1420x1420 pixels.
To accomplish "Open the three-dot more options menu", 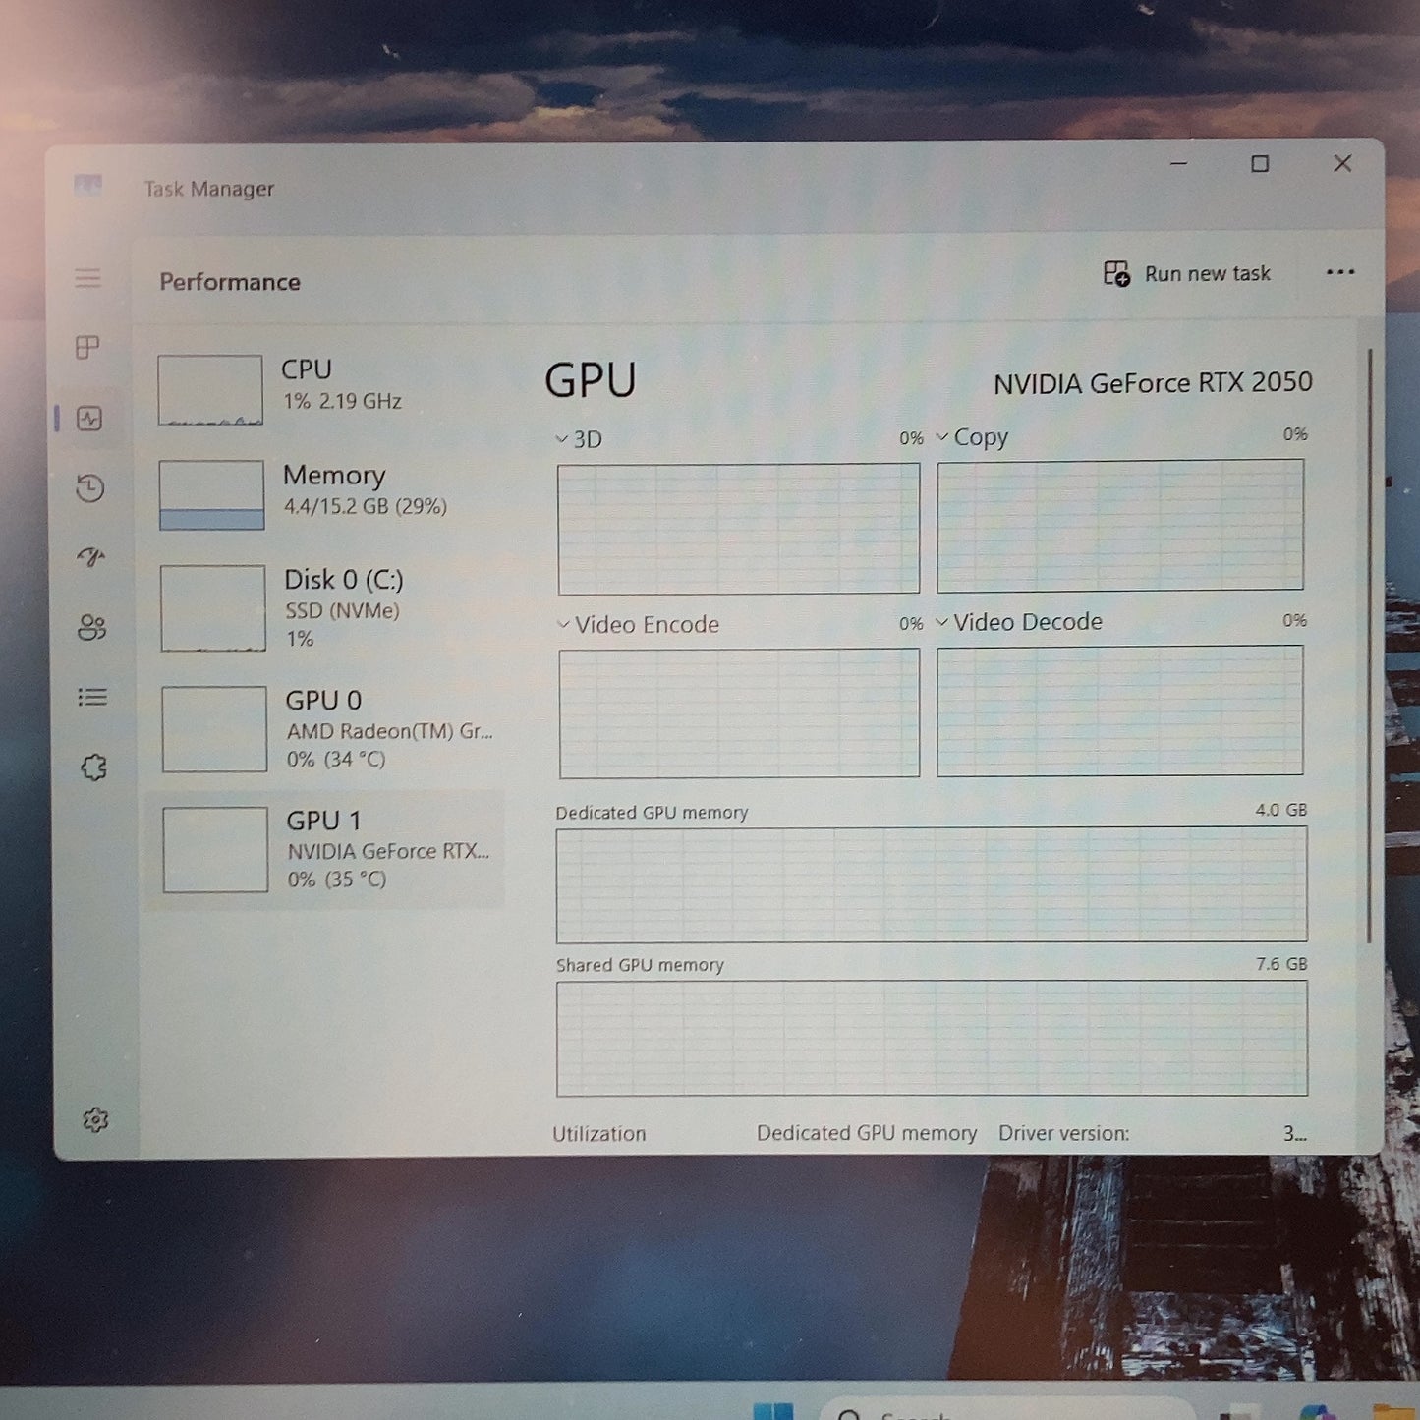I will pos(1340,272).
